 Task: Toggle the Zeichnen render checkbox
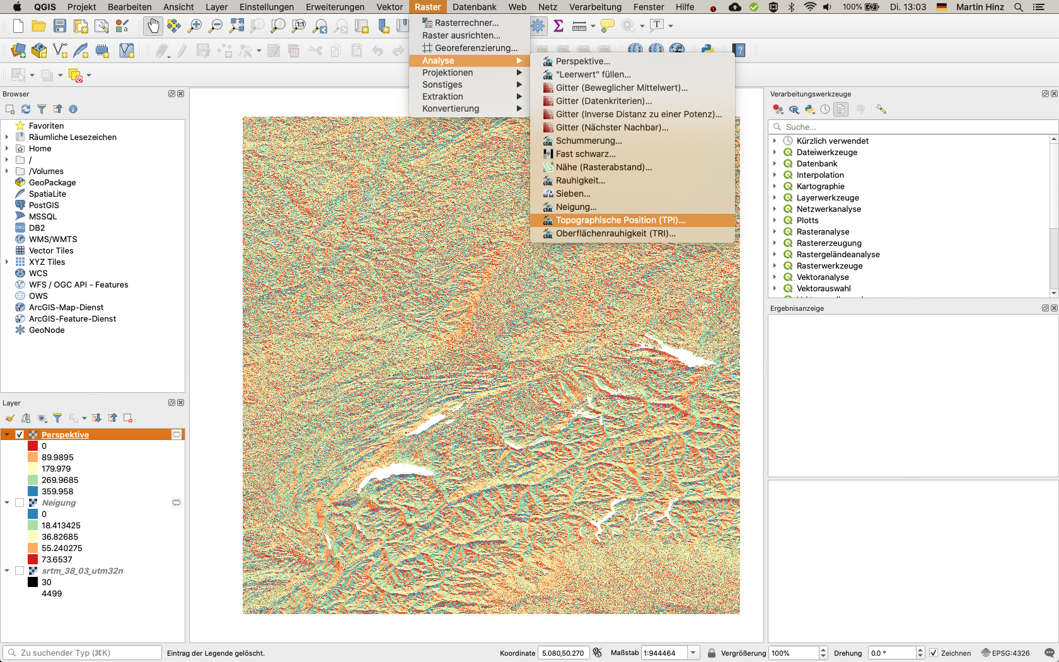[x=934, y=653]
